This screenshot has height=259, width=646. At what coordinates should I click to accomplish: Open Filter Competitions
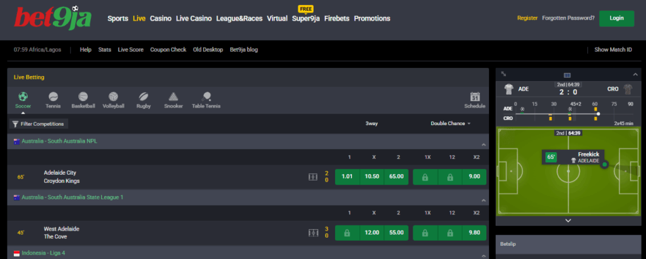pos(38,124)
